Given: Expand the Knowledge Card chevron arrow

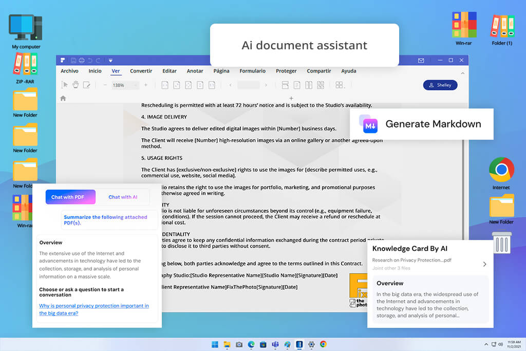Looking at the screenshot, I should point(484,264).
